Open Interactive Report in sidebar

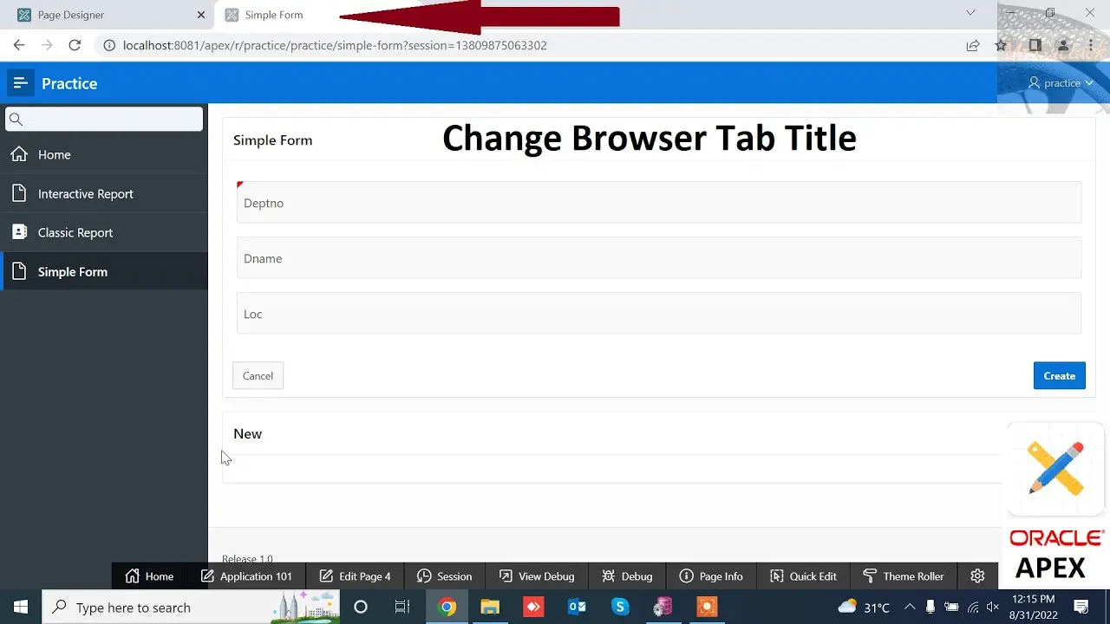[104, 193]
